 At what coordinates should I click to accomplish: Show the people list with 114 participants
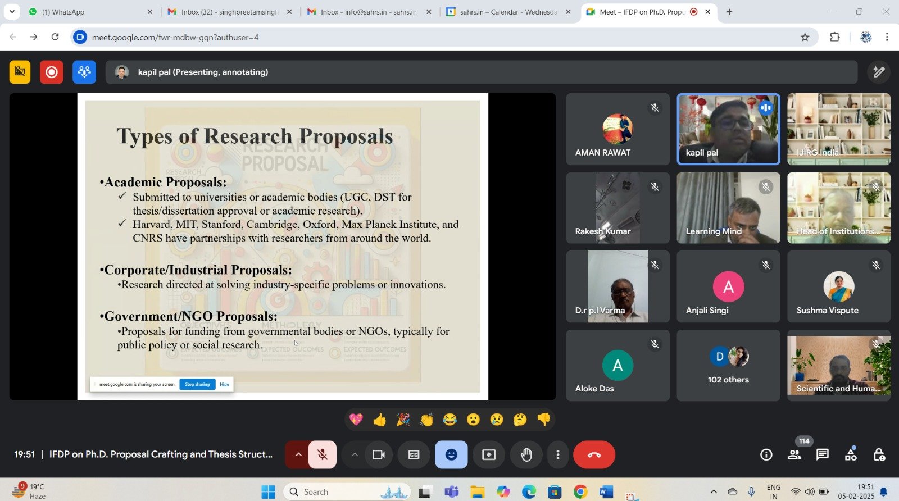(794, 455)
